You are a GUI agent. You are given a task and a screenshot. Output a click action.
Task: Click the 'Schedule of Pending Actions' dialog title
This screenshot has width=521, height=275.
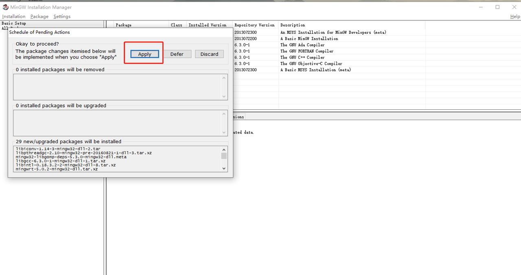click(39, 32)
